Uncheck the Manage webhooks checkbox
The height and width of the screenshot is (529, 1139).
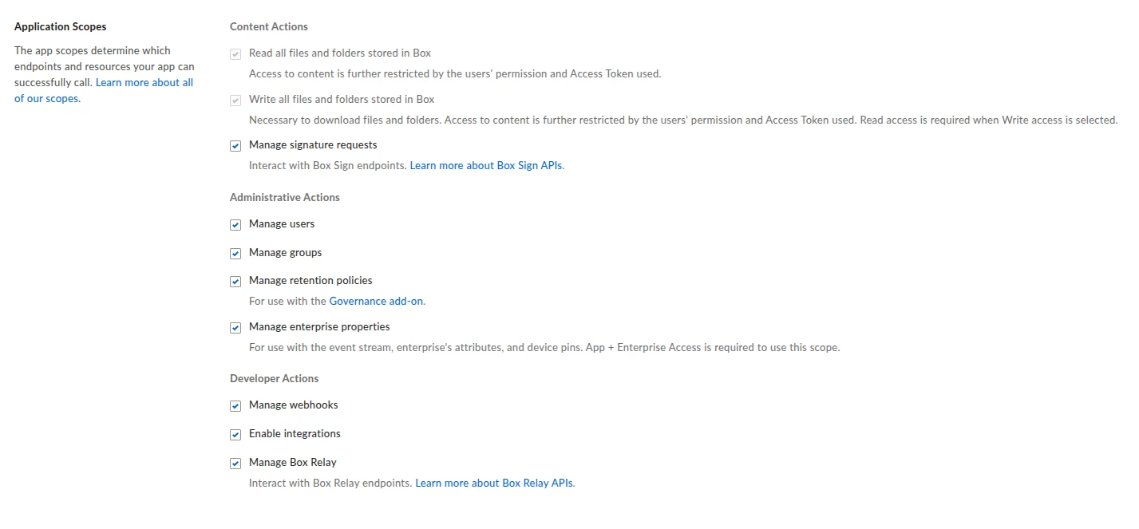coord(235,406)
